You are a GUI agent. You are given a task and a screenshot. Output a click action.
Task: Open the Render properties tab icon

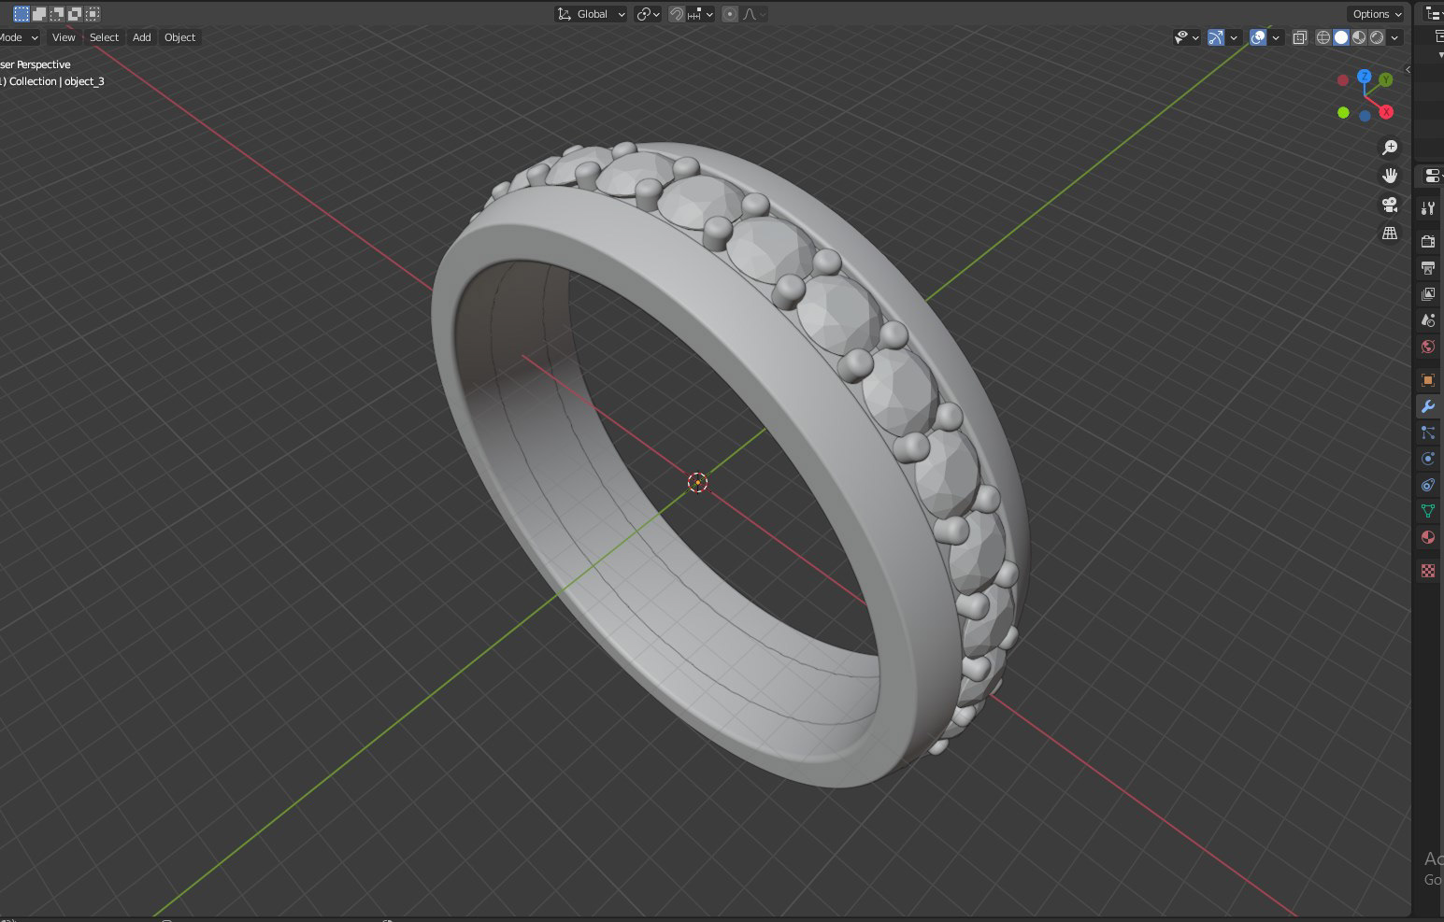click(1427, 241)
